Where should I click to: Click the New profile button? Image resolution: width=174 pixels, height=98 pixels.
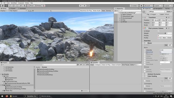[x=164, y=38]
